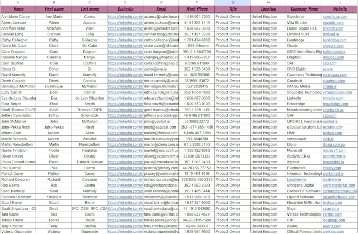Click the 'Linkedin' header cell
This screenshot has width=358, height=234.
(125, 9)
